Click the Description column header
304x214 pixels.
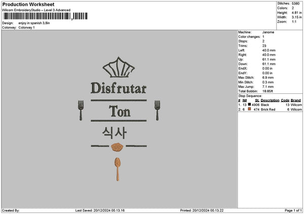[x=270, y=100]
